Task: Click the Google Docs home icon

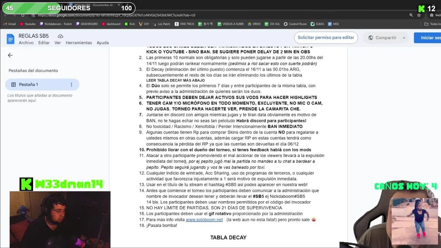Action: coord(10,39)
